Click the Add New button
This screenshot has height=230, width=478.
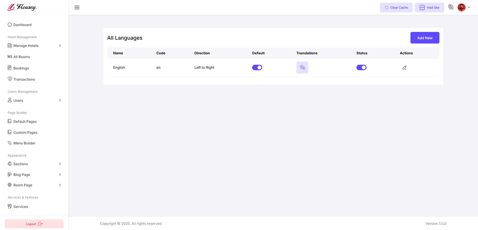pyautogui.click(x=425, y=38)
